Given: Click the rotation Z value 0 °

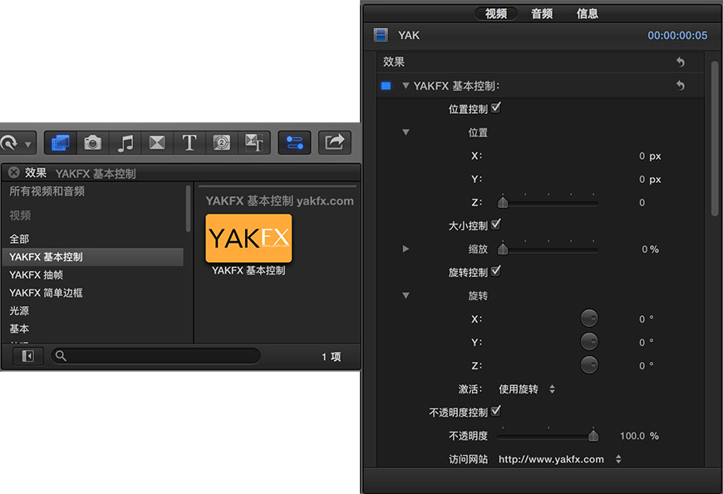Looking at the screenshot, I should tap(646, 366).
